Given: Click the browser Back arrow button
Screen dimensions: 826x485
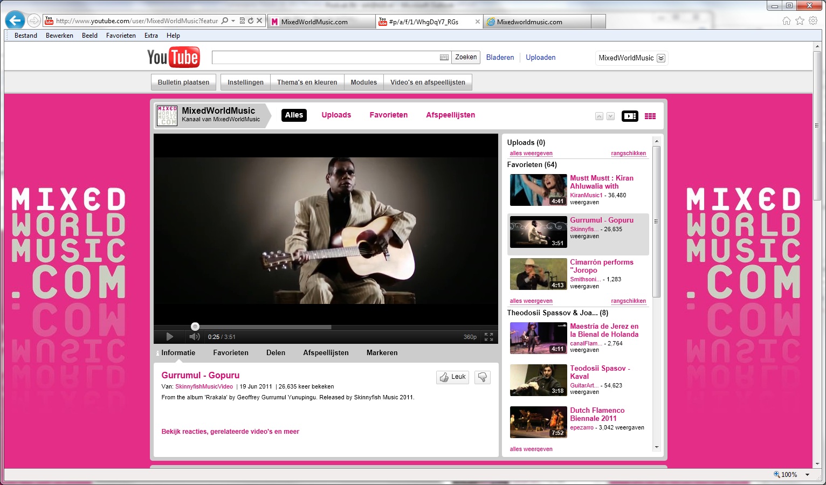Looking at the screenshot, I should click(x=15, y=20).
